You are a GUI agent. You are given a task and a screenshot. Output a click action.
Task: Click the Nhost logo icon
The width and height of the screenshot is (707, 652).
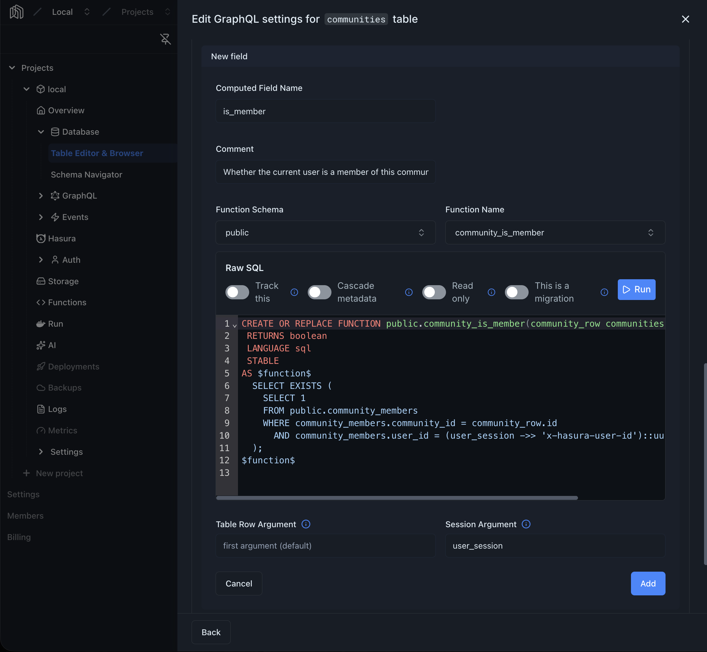click(x=16, y=12)
